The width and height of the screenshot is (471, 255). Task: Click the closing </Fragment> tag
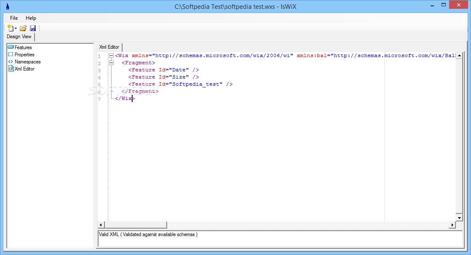coord(140,92)
